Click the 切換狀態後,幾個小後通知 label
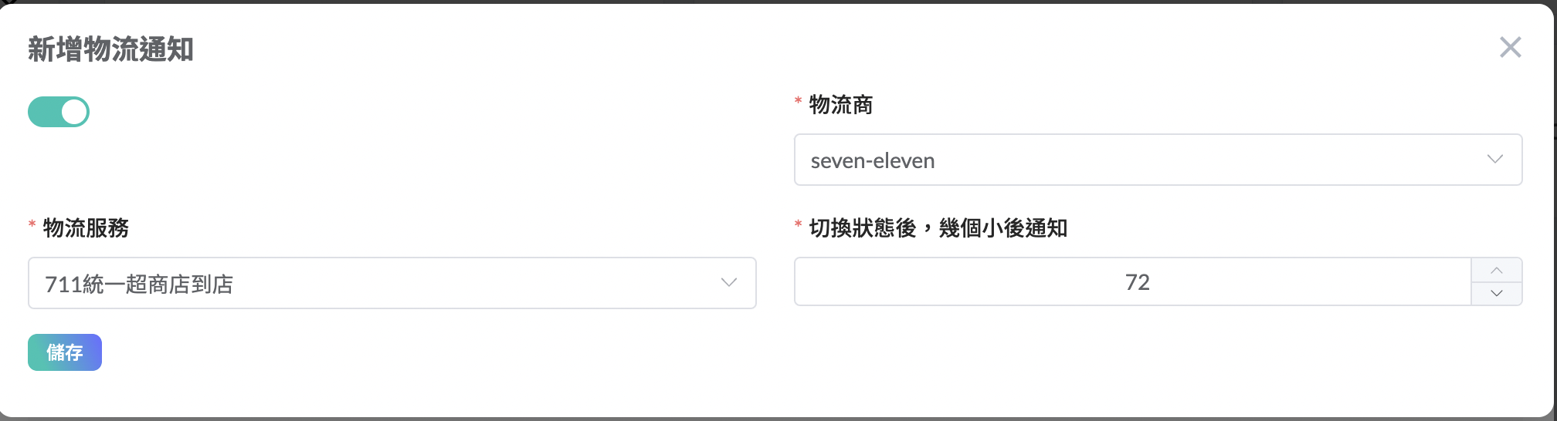 [938, 228]
